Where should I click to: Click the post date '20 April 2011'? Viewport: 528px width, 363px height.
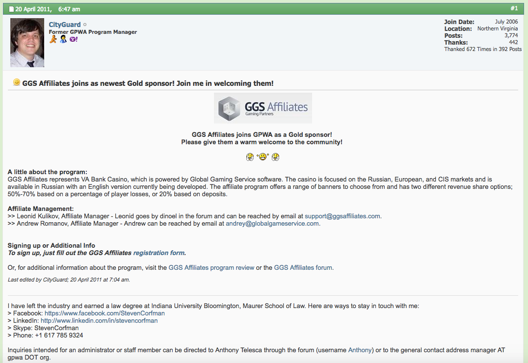click(x=33, y=9)
